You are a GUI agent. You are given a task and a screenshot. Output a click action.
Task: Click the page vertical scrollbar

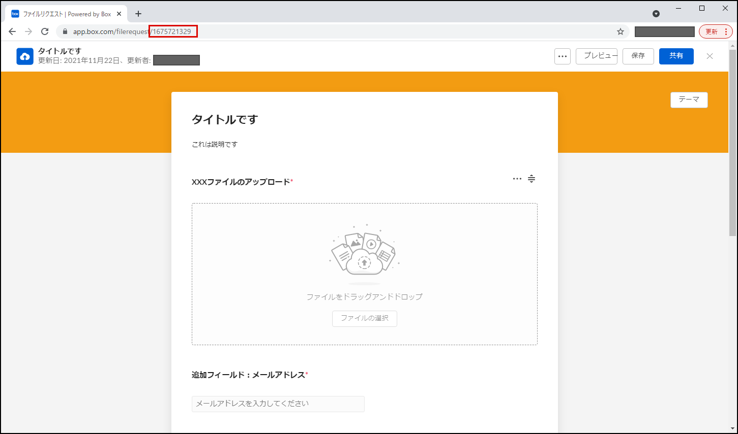733,142
